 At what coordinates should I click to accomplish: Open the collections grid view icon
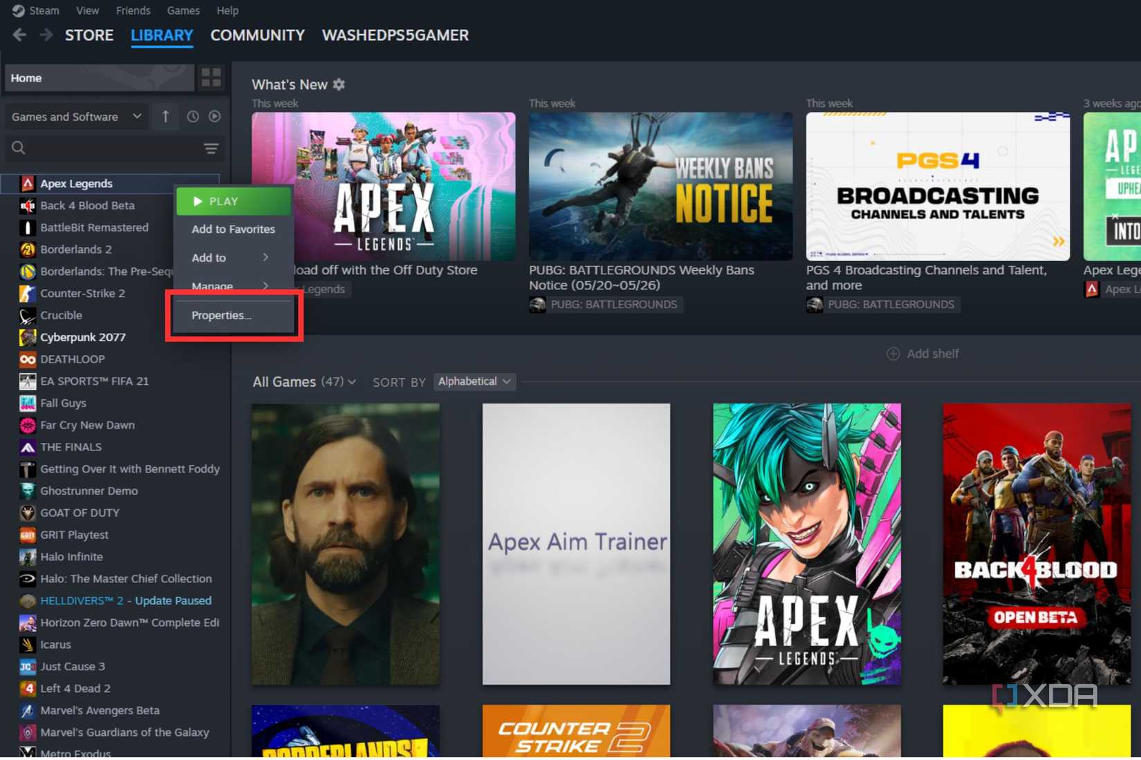pos(211,77)
